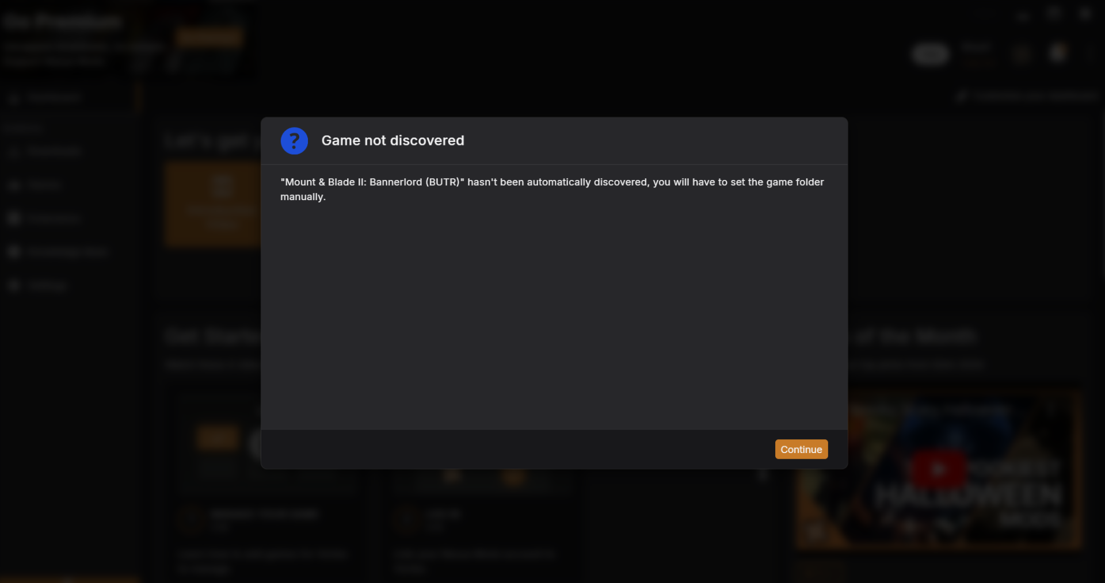Click the orange button near the top-left header
1105x583 pixels.
209,37
